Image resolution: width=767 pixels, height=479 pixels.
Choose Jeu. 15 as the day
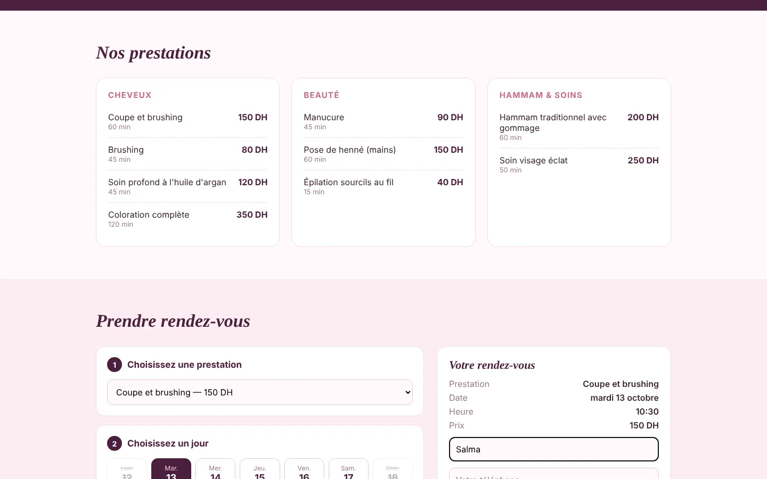(259, 469)
